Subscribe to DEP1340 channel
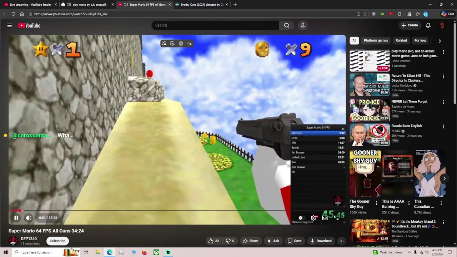Image resolution: width=457 pixels, height=257 pixels. pyautogui.click(x=57, y=241)
